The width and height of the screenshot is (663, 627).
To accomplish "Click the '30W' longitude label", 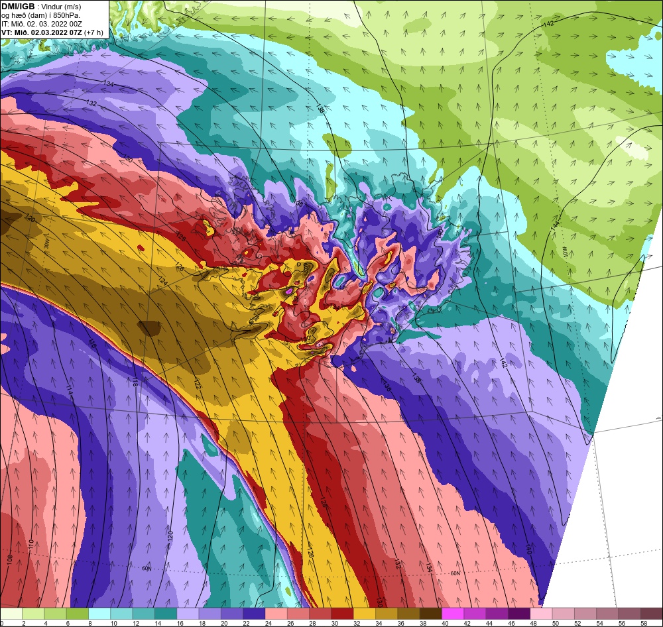I will tap(47, 243).
